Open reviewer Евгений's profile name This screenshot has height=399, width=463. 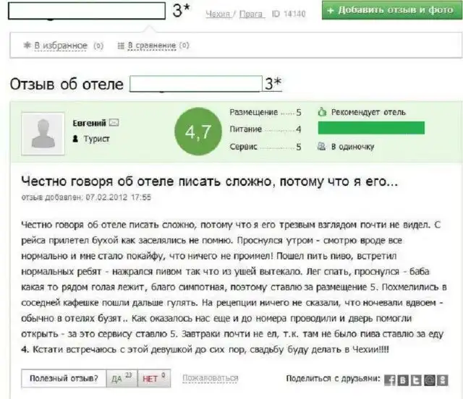pos(90,123)
